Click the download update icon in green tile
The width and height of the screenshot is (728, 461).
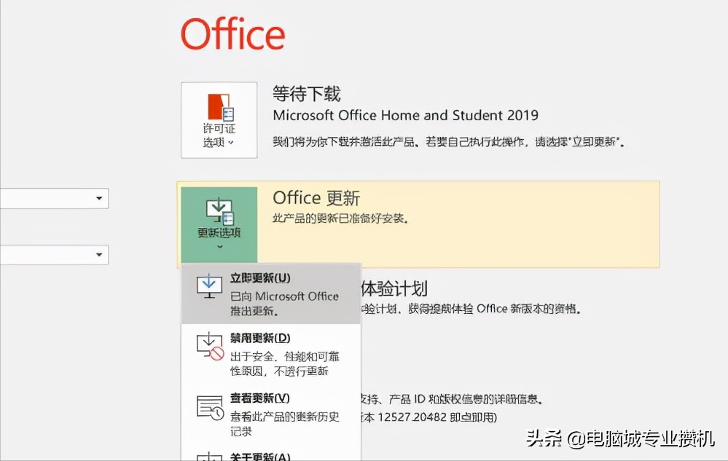pyautogui.click(x=219, y=211)
